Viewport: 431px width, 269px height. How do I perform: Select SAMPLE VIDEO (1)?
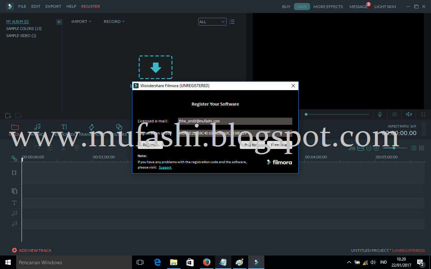click(21, 36)
